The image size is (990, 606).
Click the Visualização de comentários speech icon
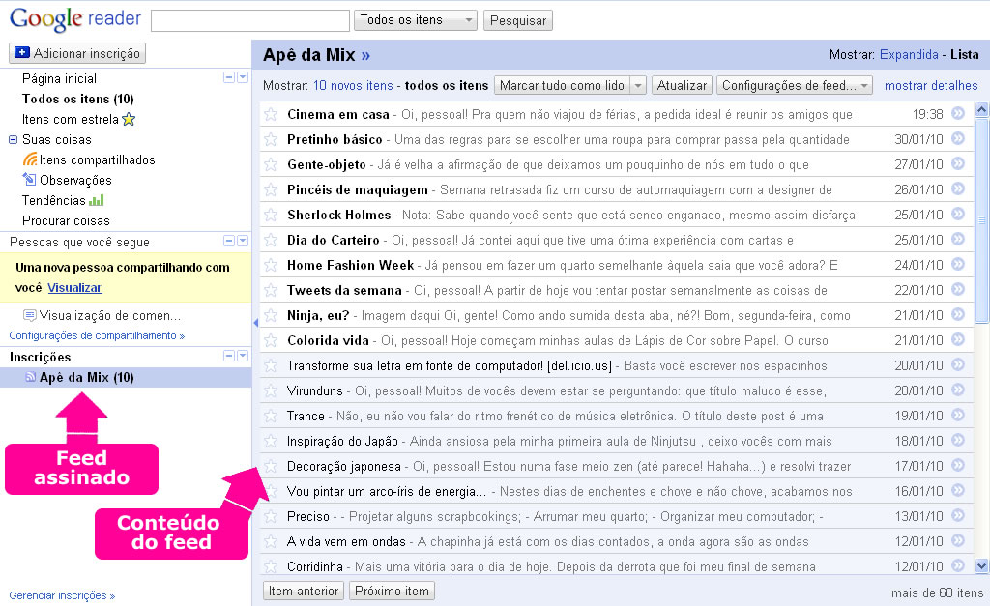(x=30, y=315)
